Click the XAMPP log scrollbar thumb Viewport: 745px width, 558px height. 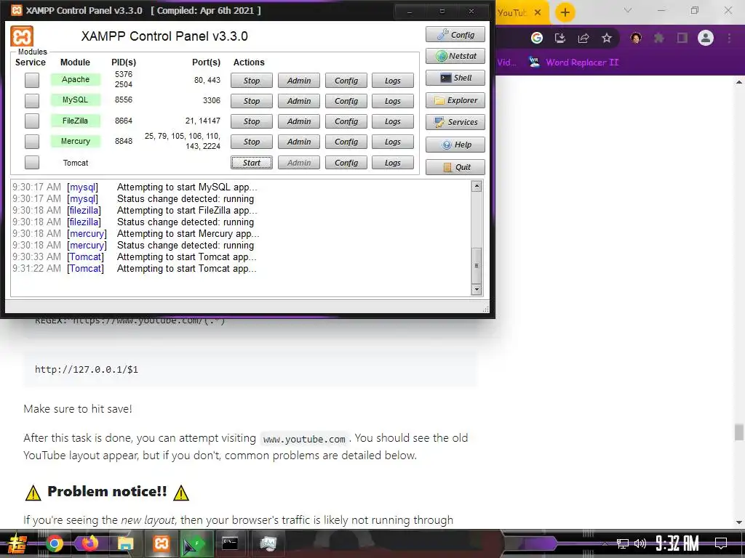[476, 265]
